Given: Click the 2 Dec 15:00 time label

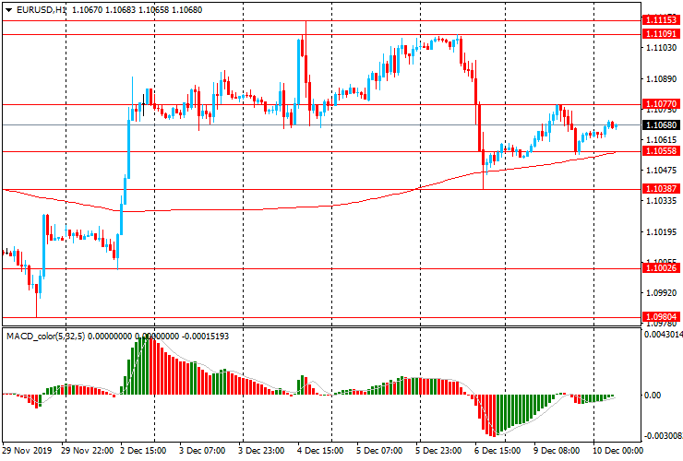Looking at the screenshot, I should [143, 451].
